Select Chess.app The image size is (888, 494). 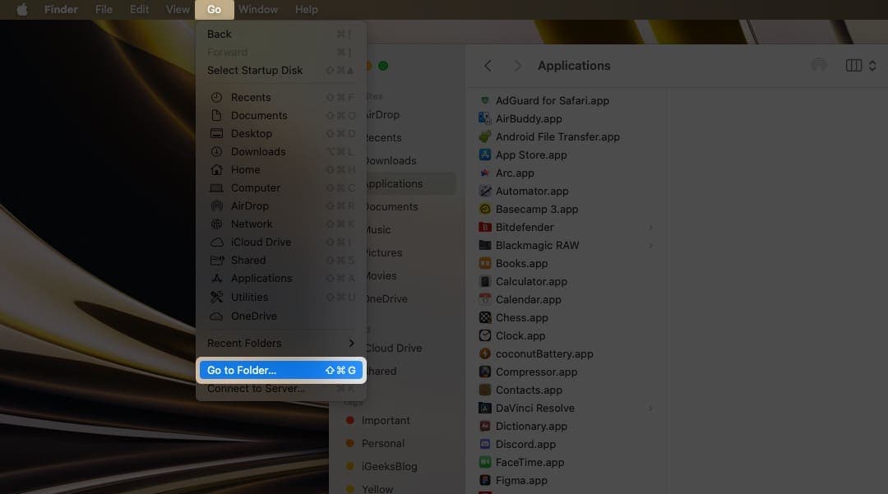tap(521, 318)
